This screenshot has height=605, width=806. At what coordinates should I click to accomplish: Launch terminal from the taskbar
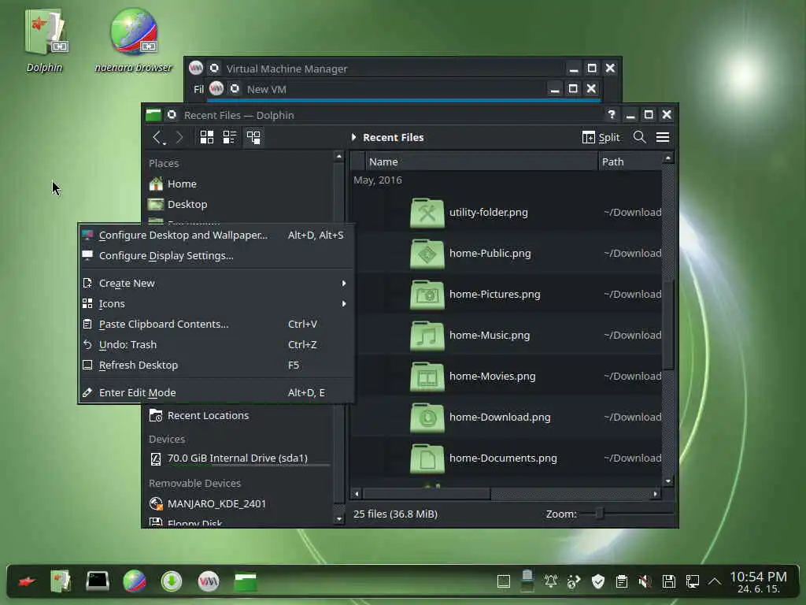coord(97,582)
